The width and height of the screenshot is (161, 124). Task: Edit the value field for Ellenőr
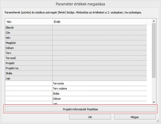[x=100, y=28]
